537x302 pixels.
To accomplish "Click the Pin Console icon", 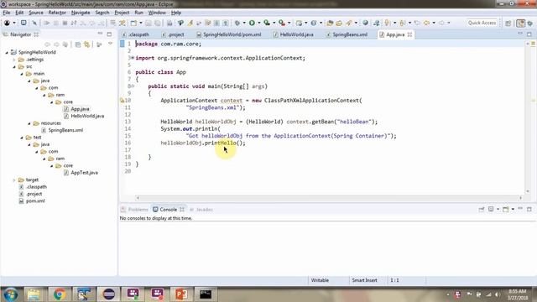I will pos(482,209).
